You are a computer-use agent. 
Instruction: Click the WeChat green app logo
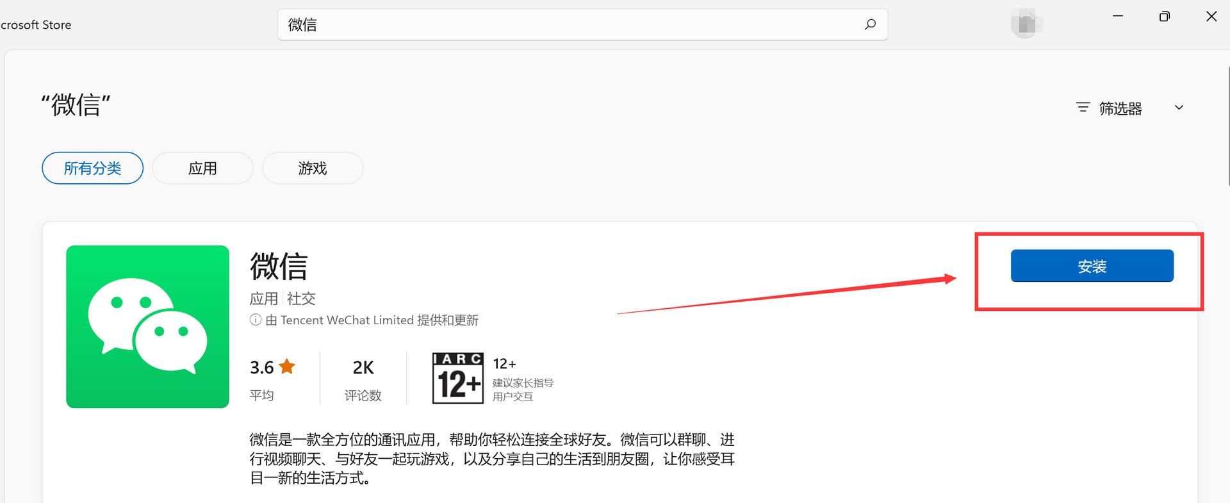point(147,327)
